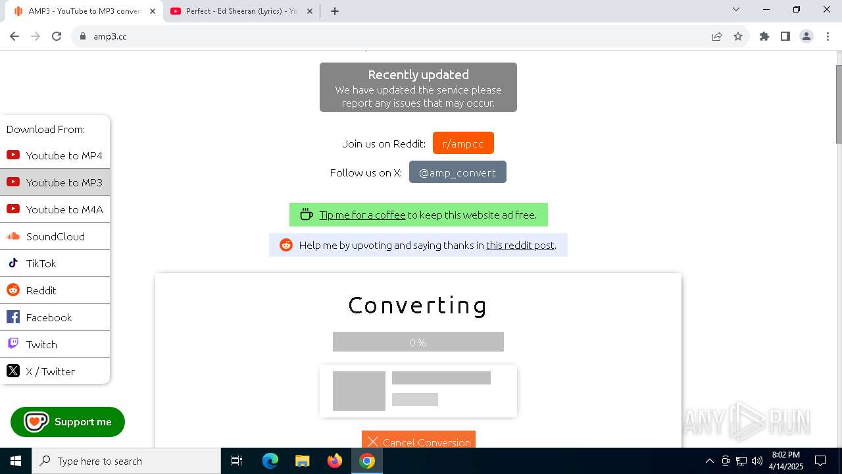842x474 pixels.
Task: Open a new browser tab with plus
Action: 335,11
